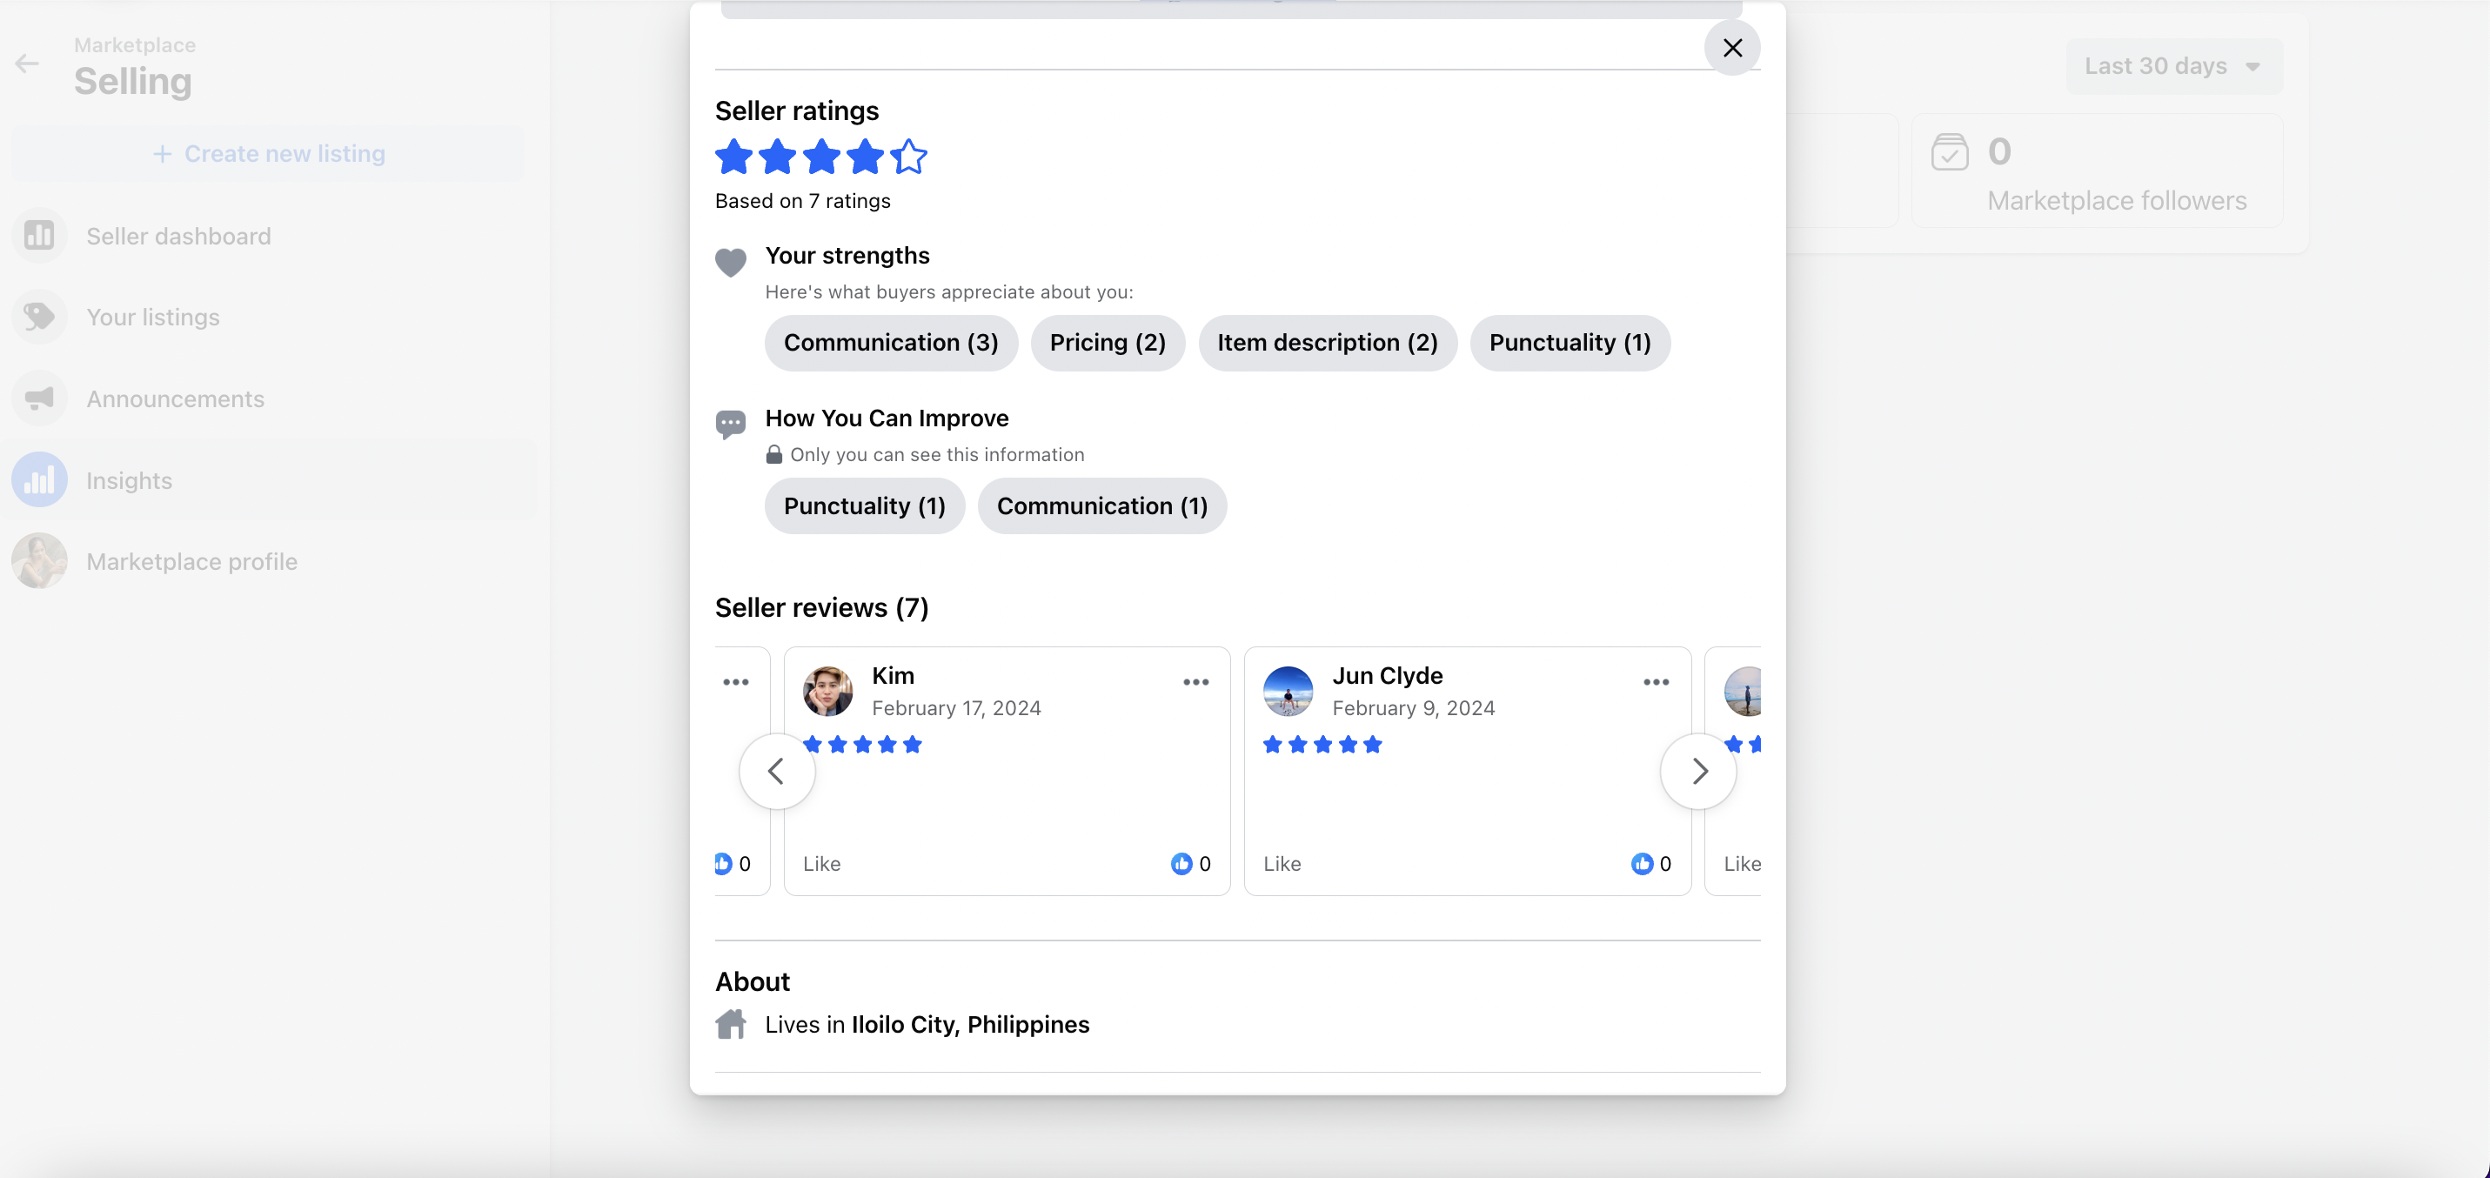Open Seller dashboard from sidebar
This screenshot has width=2490, height=1178.
177,236
